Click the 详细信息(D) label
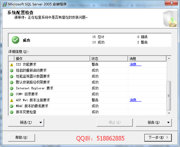Image resolution: width=180 pixels, height=147 pixels. [x=19, y=52]
